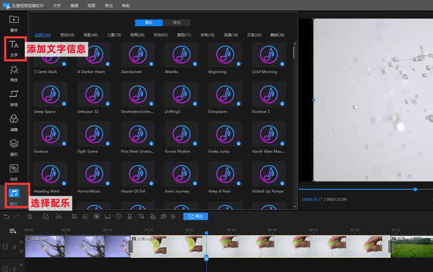Select the 悲伤(58) category
Screen dimensions: 433x272
click(x=68, y=35)
